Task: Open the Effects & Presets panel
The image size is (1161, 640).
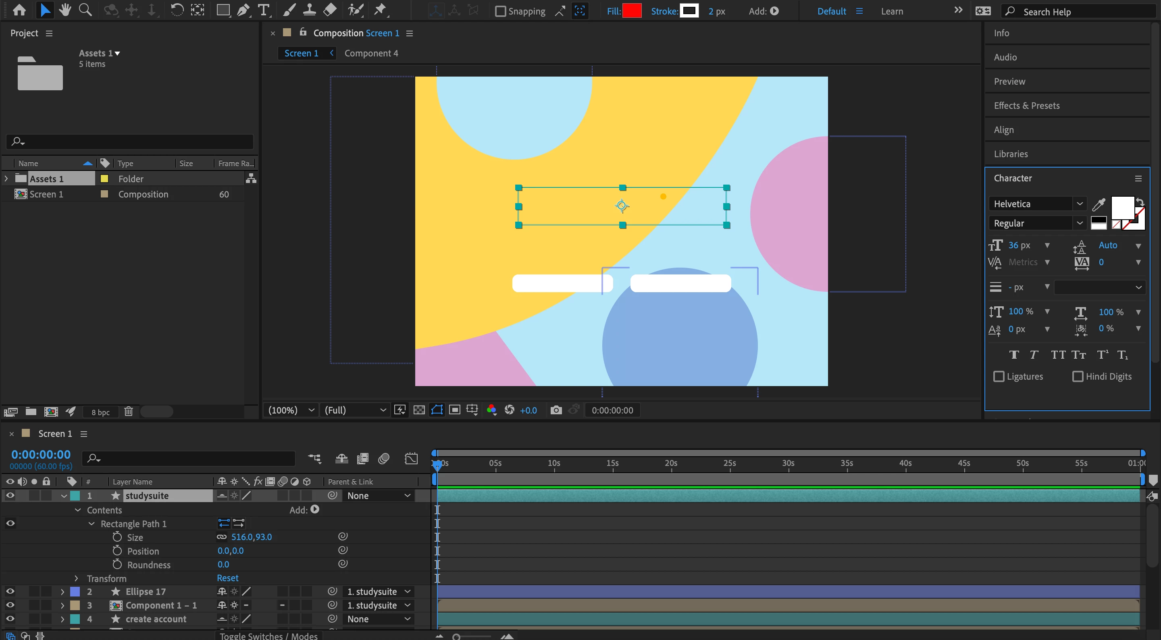Action: tap(1026, 106)
